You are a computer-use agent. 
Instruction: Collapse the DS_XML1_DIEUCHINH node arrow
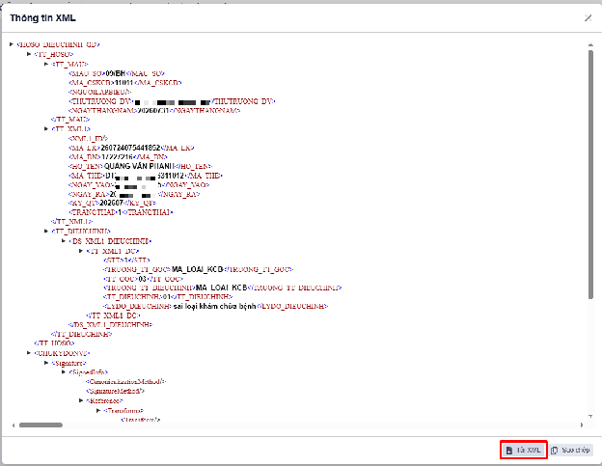(x=64, y=241)
